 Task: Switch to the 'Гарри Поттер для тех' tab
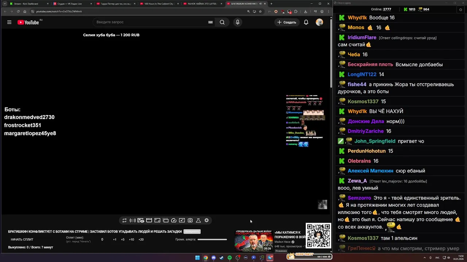(x=116, y=4)
